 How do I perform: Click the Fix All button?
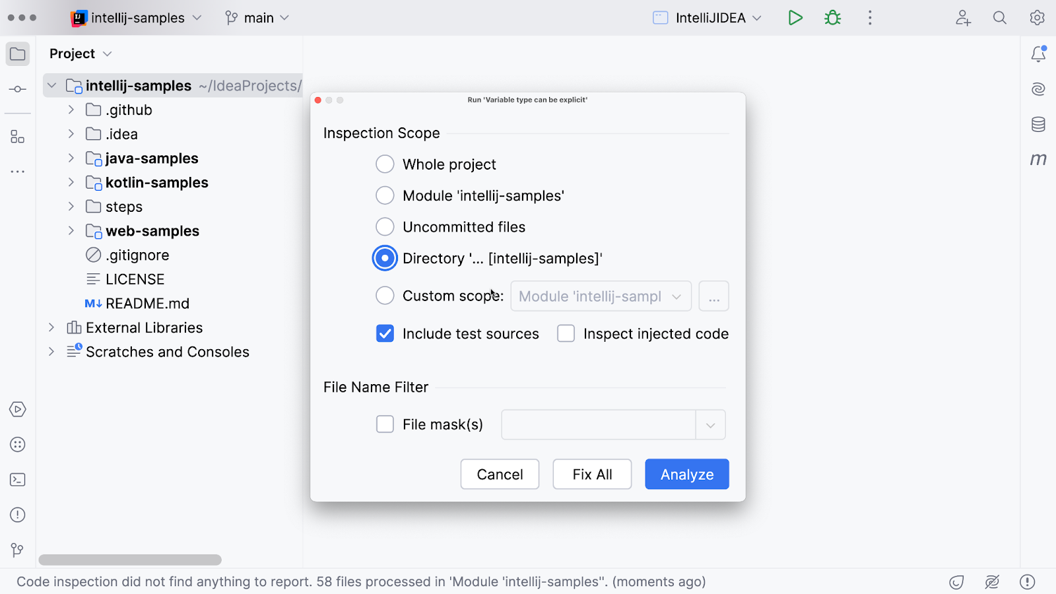[x=592, y=475]
